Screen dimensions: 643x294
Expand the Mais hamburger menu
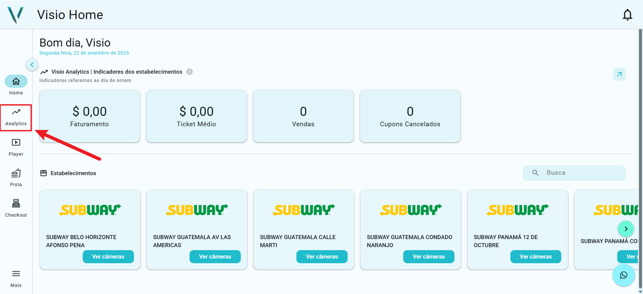pos(16,278)
